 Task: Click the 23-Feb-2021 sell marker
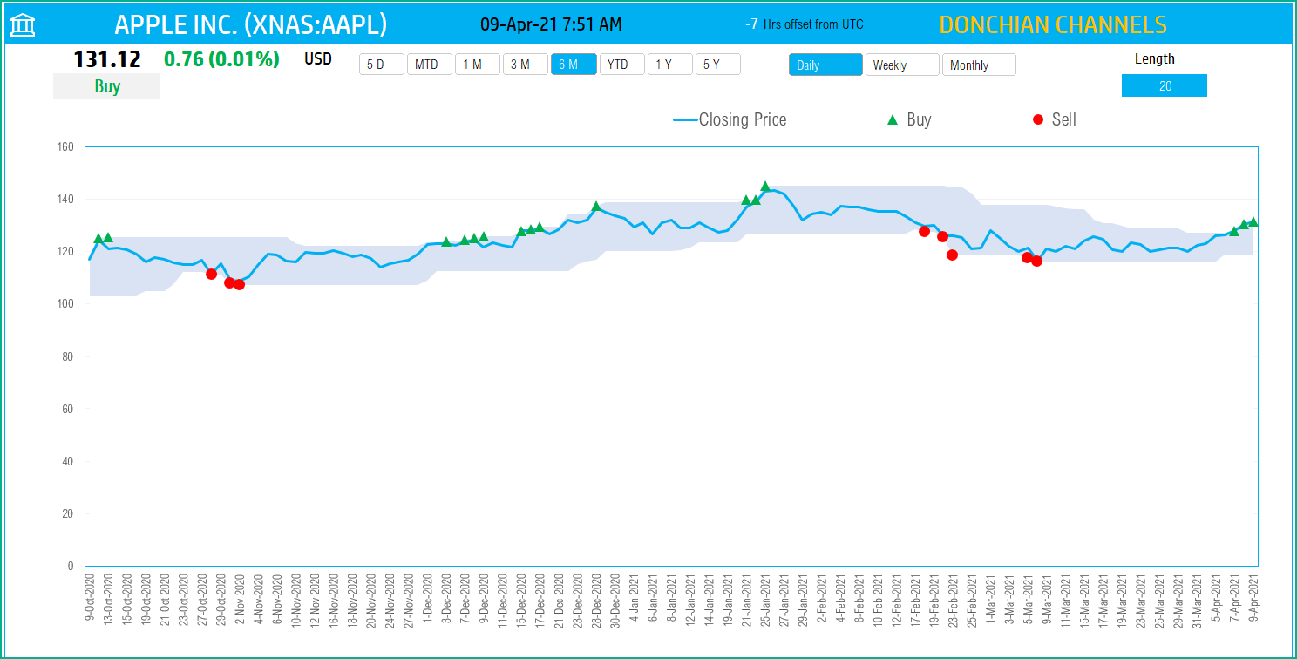point(952,255)
